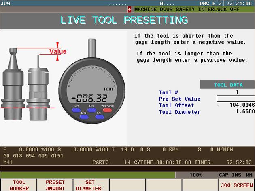Click the 0 M/MIN surface speed readout
The width and height of the screenshot is (255, 191).
221,149
